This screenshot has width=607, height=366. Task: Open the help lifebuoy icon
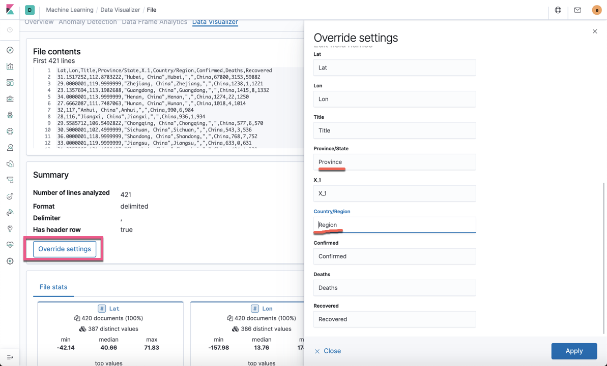[558, 10]
